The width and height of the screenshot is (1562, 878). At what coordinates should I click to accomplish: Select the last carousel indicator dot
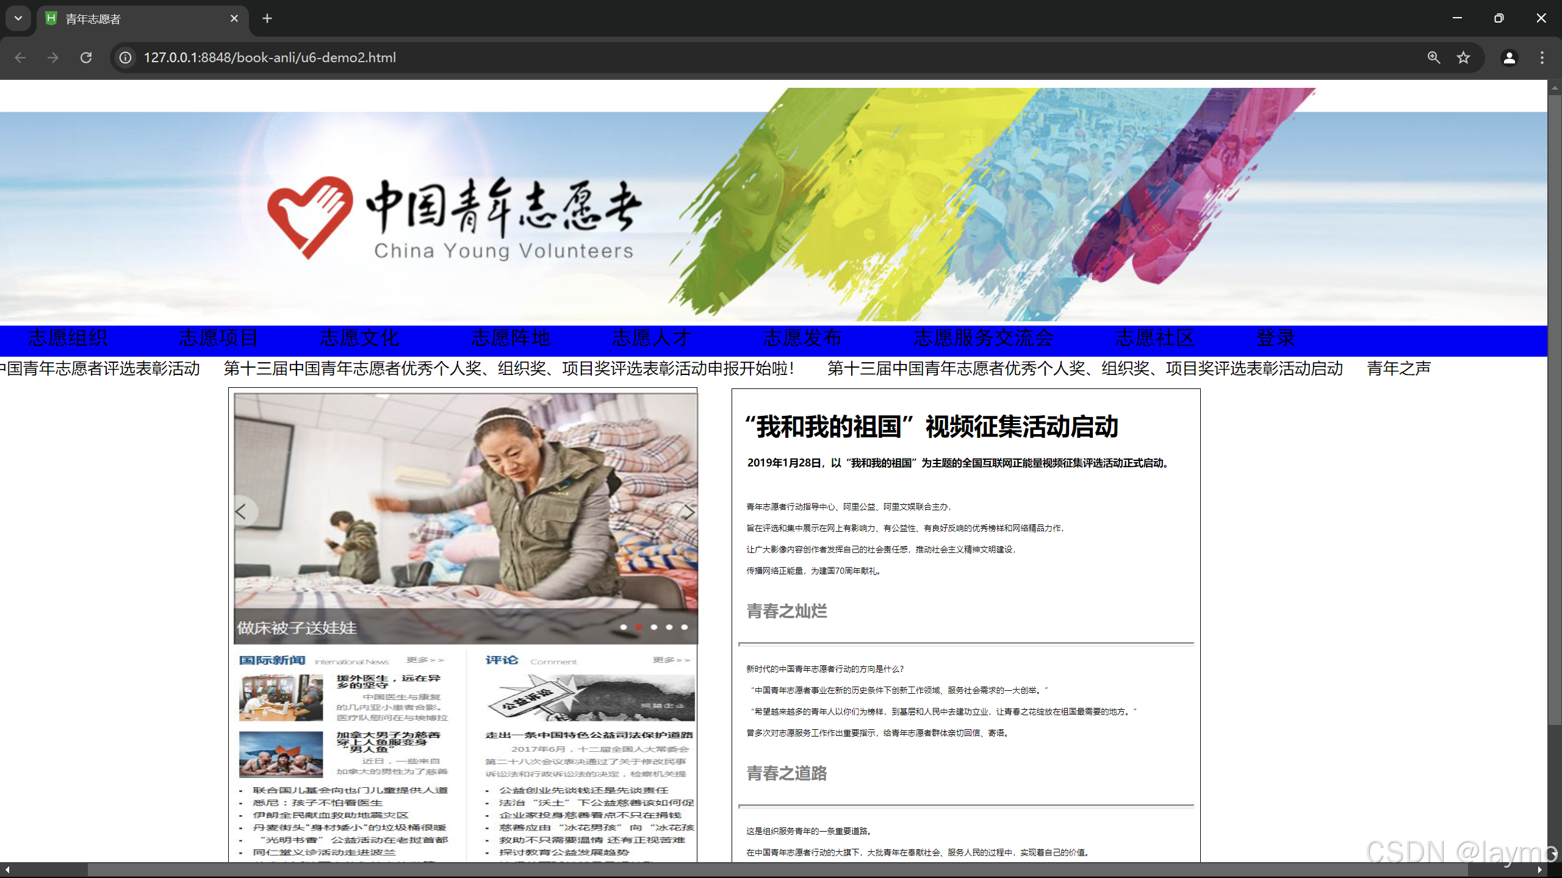[x=684, y=627]
